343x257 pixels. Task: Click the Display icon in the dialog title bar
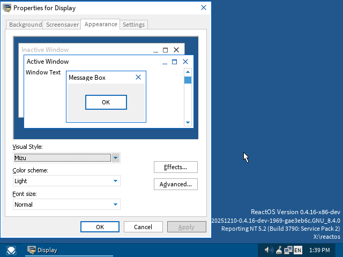7,8
